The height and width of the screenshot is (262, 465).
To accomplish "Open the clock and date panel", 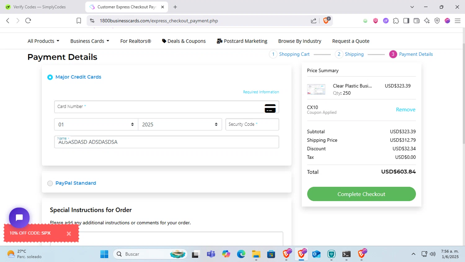I will (x=450, y=254).
